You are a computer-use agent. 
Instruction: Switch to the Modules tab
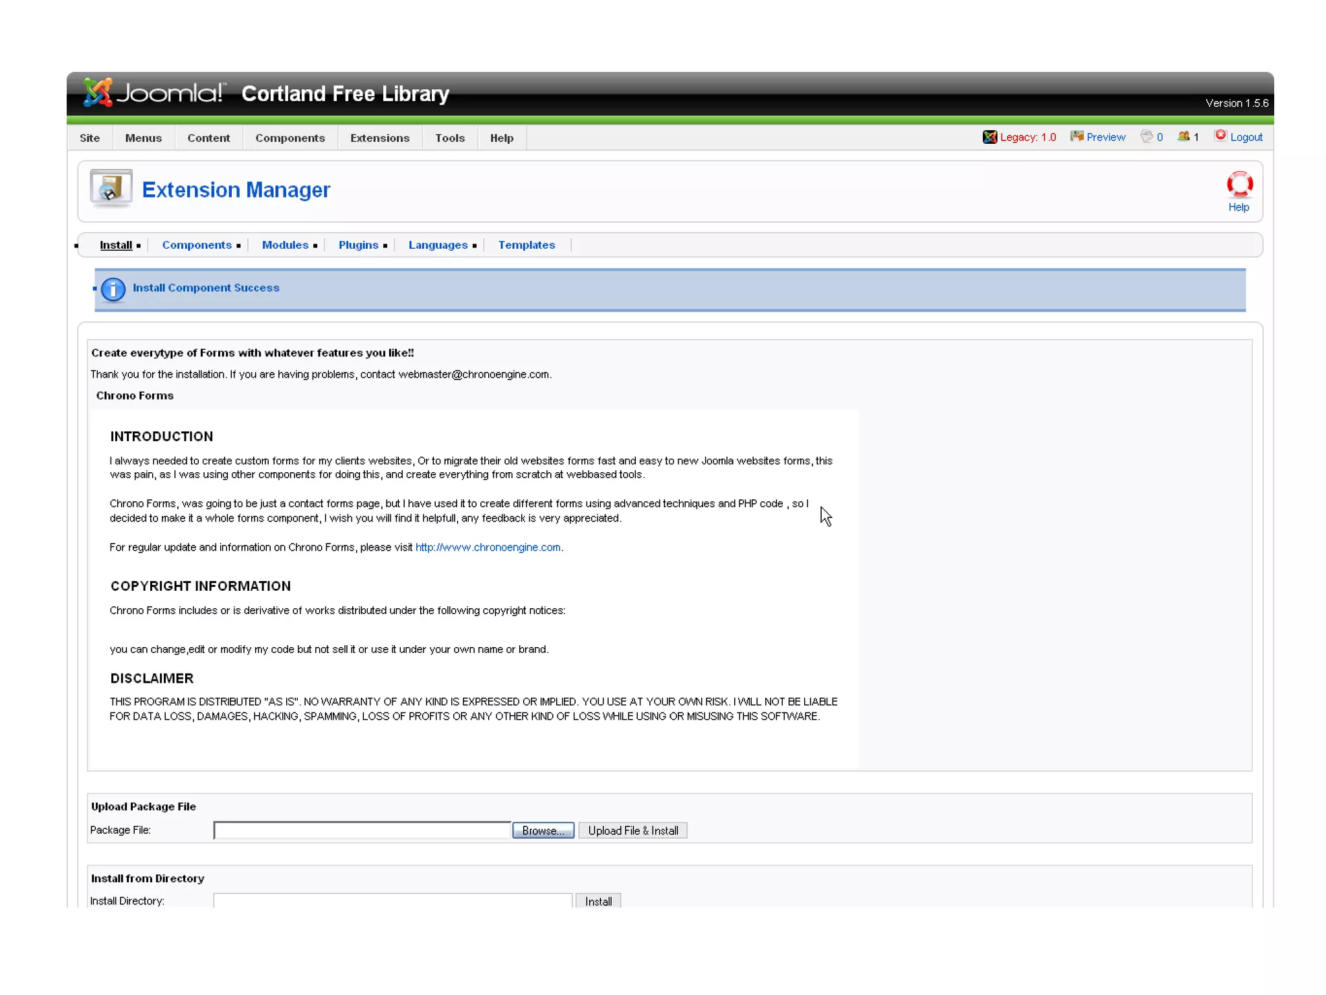(x=285, y=245)
